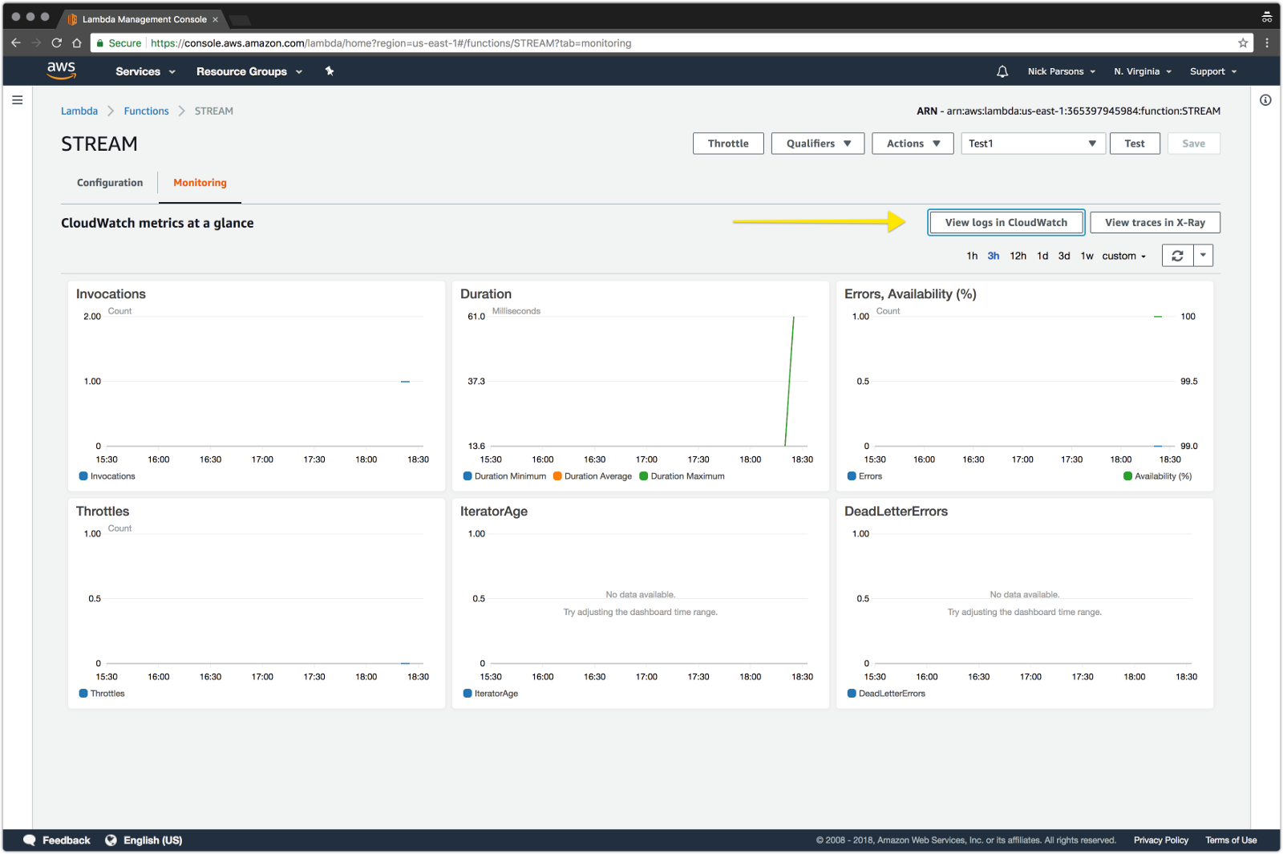This screenshot has height=854, width=1283.
Task: Click the AWS logo home icon
Action: (61, 71)
